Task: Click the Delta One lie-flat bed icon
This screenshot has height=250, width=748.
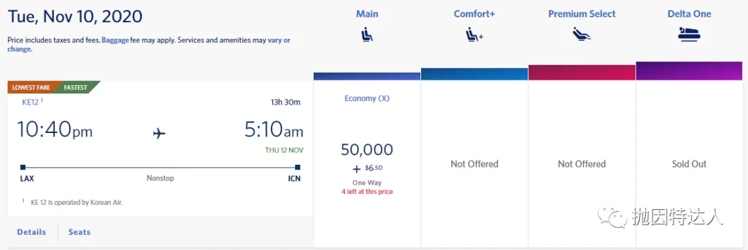Action: point(689,35)
